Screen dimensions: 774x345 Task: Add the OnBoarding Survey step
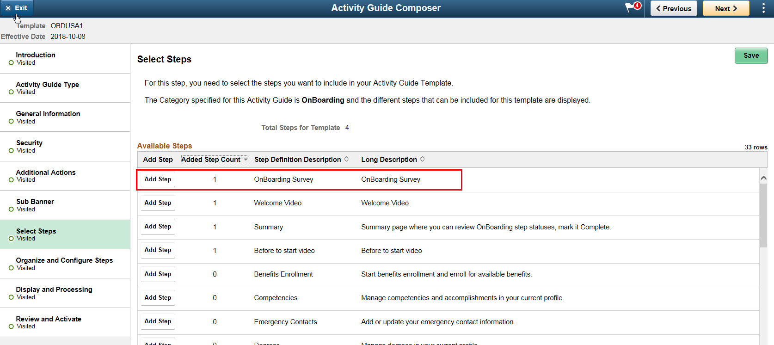point(158,179)
